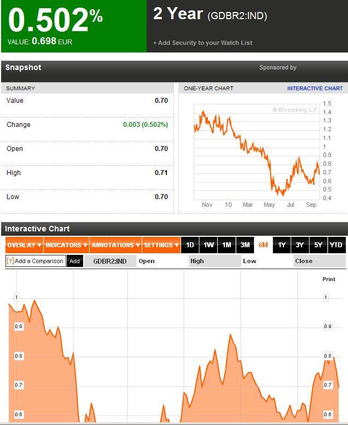Show the 5Y chart range
This screenshot has height=425, width=348.
[318, 245]
